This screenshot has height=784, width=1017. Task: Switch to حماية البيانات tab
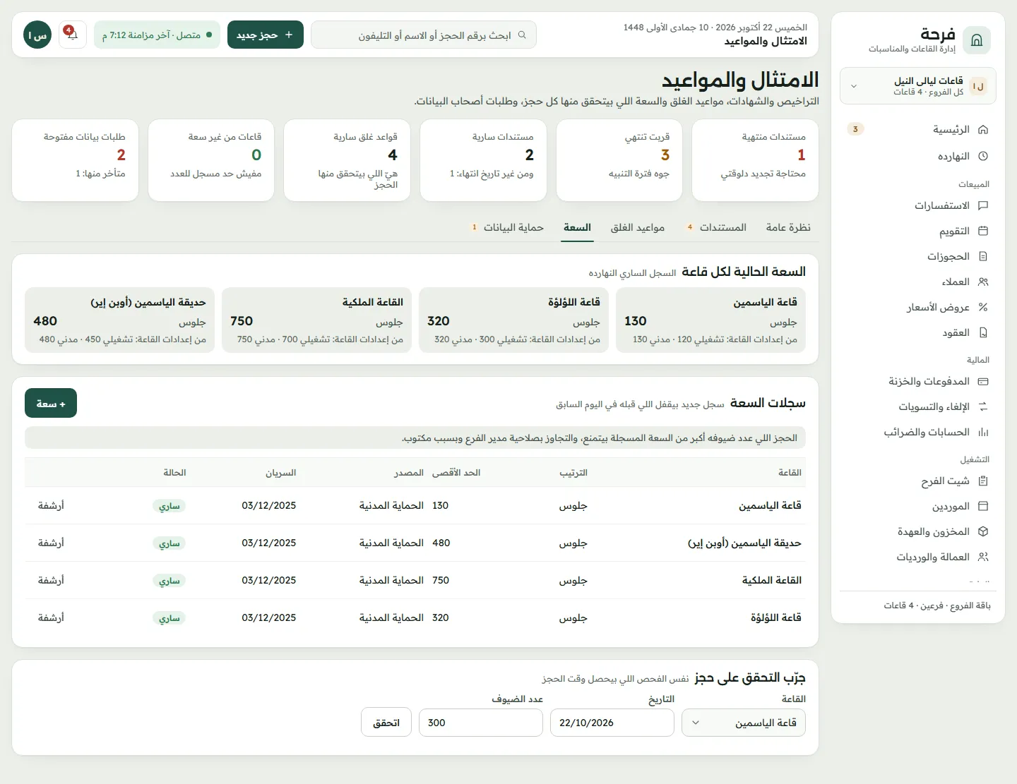508,227
